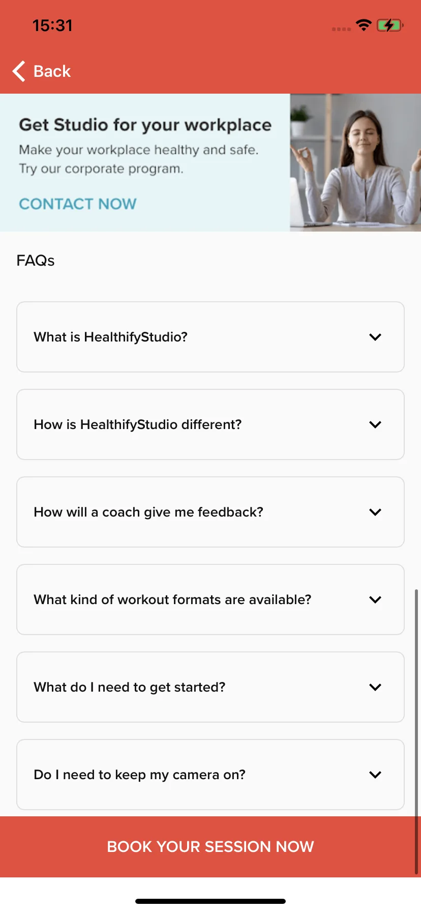421x912 pixels.
Task: Select 'Do I need to keep my camera on?' text
Action: pyautogui.click(x=139, y=775)
